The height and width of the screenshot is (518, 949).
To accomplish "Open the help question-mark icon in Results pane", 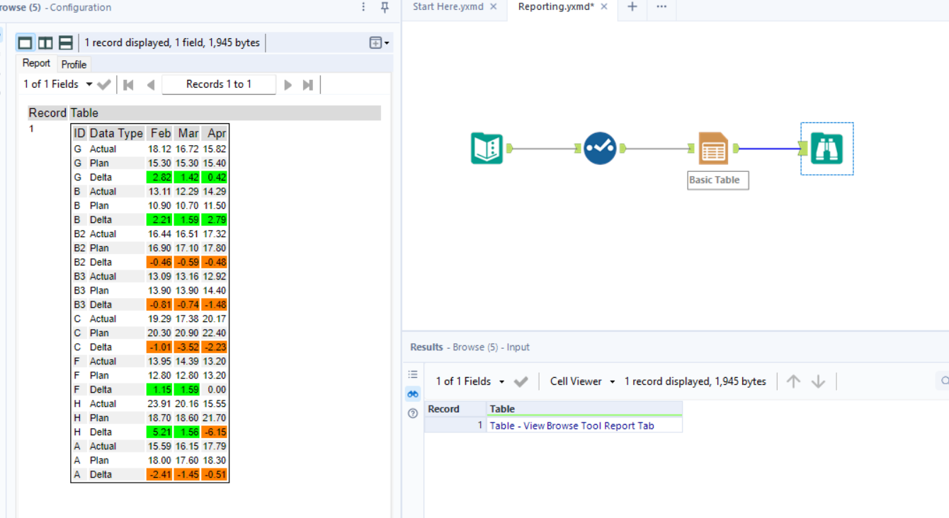I will 411,413.
